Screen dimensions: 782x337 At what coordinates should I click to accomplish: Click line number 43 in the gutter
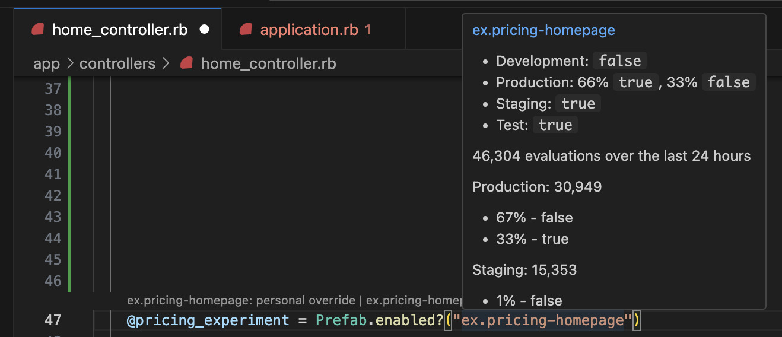click(x=53, y=217)
